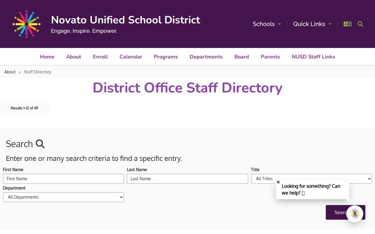The width and height of the screenshot is (375, 234).
Task: Close the 'Looking for something?' chat popup
Action: (x=278, y=182)
